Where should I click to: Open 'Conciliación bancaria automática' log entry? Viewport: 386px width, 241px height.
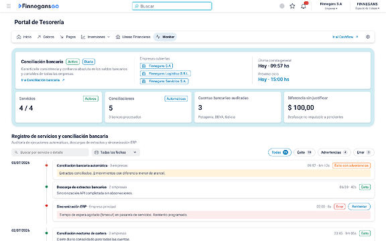pos(213,170)
